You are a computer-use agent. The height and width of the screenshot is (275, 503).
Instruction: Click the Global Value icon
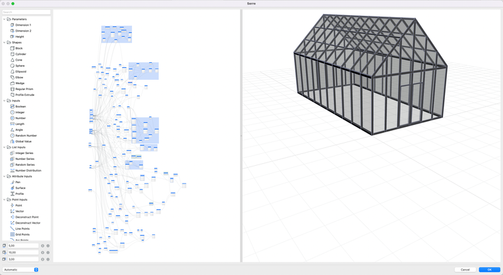[12, 141]
